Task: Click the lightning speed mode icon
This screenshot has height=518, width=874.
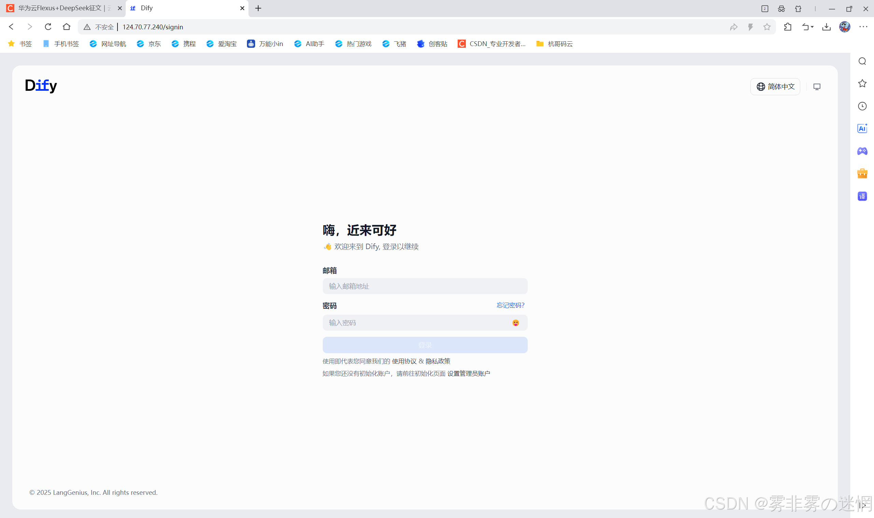Action: [x=750, y=27]
